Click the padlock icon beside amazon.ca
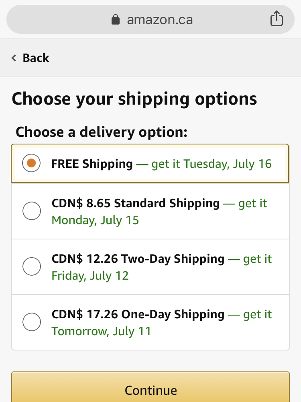Image resolution: width=301 pixels, height=402 pixels. point(116,19)
